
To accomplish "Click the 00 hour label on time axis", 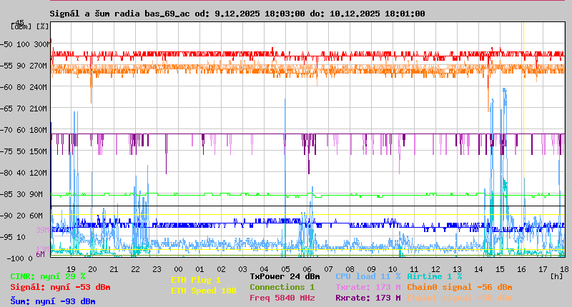I will point(178,268).
